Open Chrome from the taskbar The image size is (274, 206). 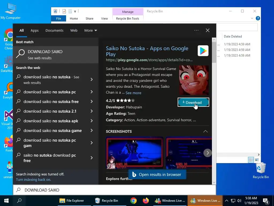click(x=134, y=201)
